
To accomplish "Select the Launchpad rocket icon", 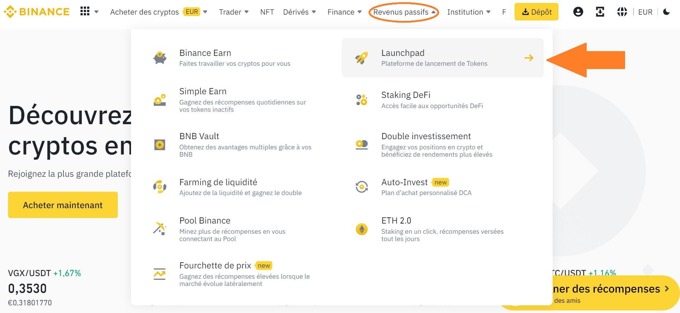I will coord(360,57).
